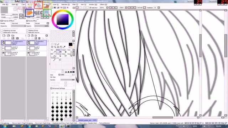
Task: Pick the lasso selection tool
Action: pyautogui.click(x=55, y=44)
